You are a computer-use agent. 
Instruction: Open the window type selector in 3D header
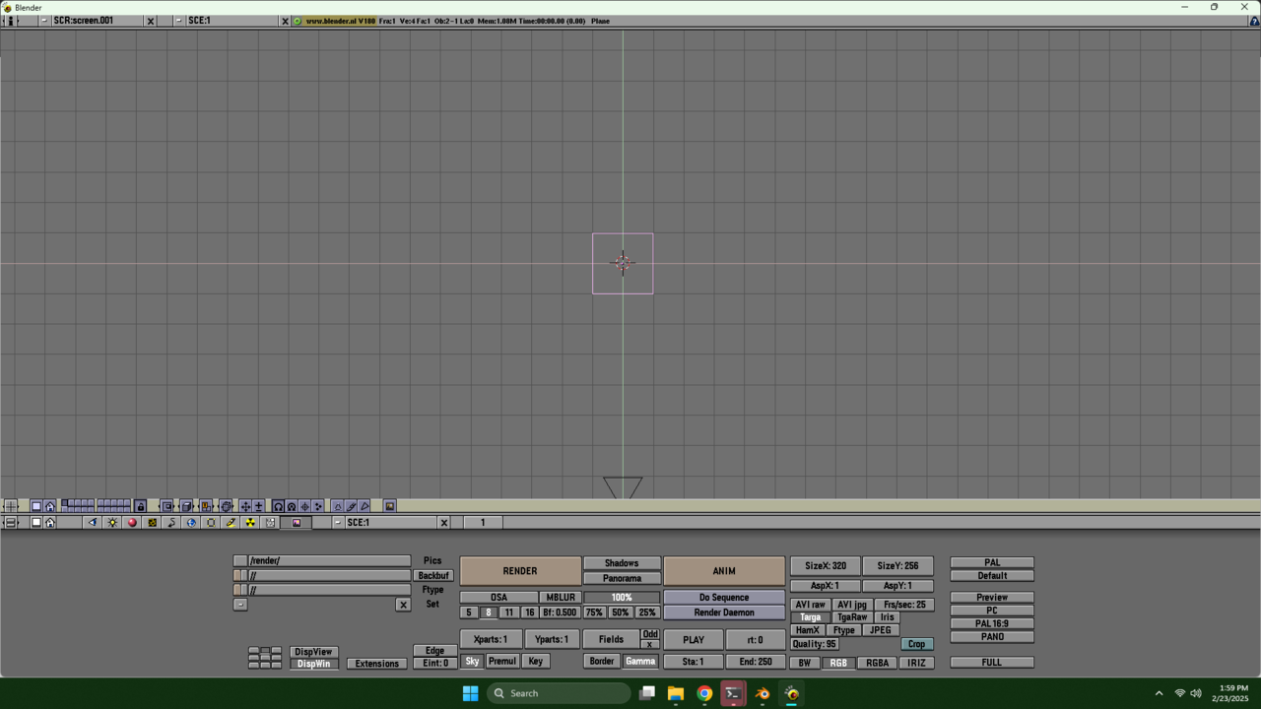tap(11, 506)
